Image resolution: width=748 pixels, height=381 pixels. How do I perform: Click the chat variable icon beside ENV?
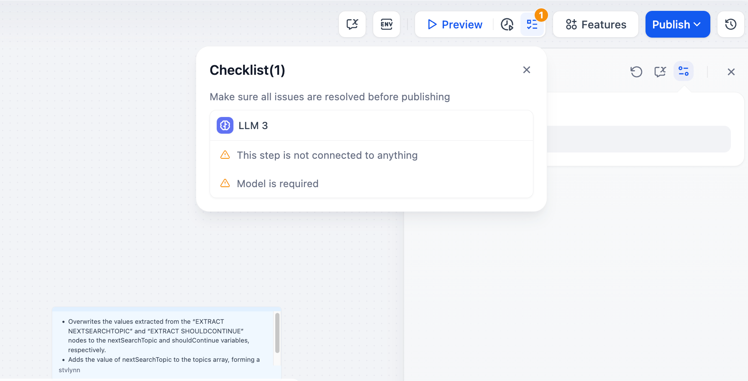(352, 24)
